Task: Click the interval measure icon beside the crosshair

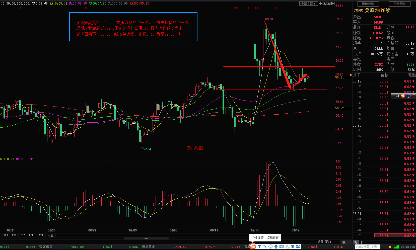Action: (325, 4)
